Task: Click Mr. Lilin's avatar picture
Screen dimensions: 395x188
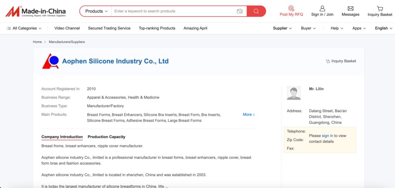Action: [x=294, y=93]
